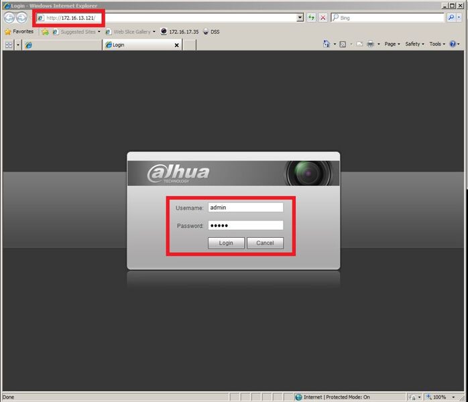The image size is (468, 402).
Task: Open the Favorites star button
Action: click(x=19, y=31)
